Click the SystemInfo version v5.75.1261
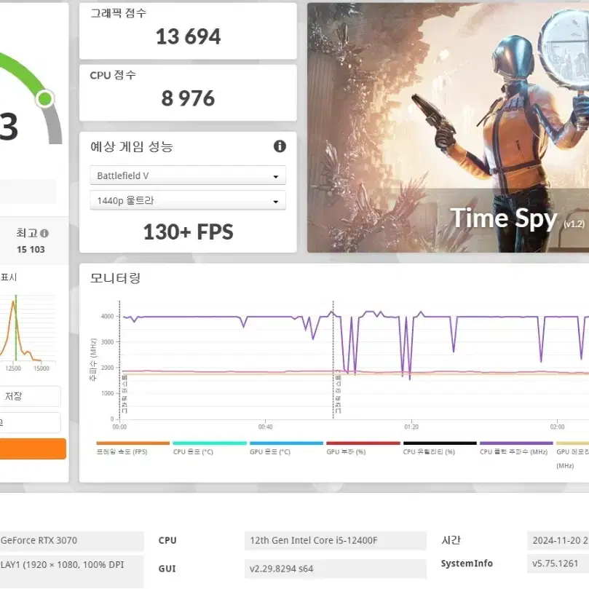The image size is (589, 589). [558, 564]
